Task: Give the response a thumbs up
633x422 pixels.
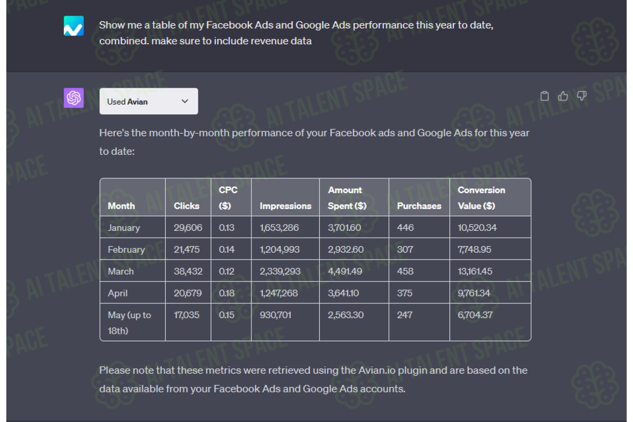Action: pyautogui.click(x=563, y=96)
